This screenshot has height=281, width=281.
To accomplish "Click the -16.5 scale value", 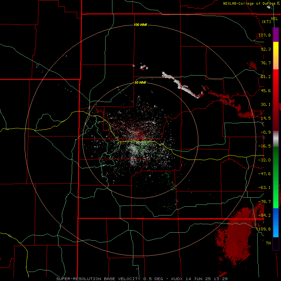I will [x=264, y=146].
